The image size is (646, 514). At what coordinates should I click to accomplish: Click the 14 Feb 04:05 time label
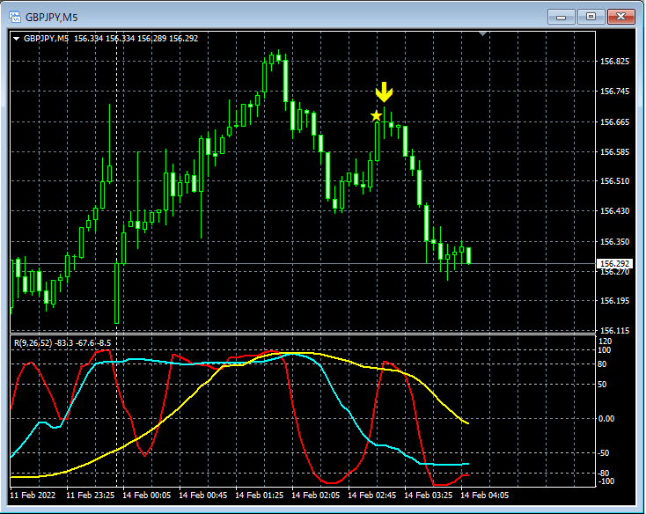click(484, 495)
